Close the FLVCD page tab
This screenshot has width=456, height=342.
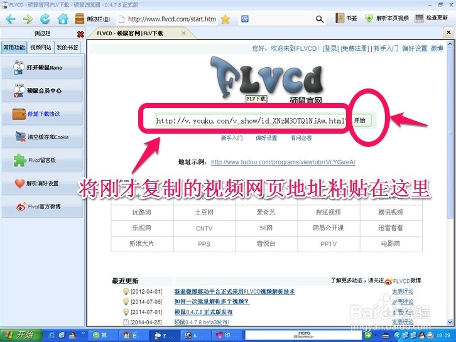183,33
